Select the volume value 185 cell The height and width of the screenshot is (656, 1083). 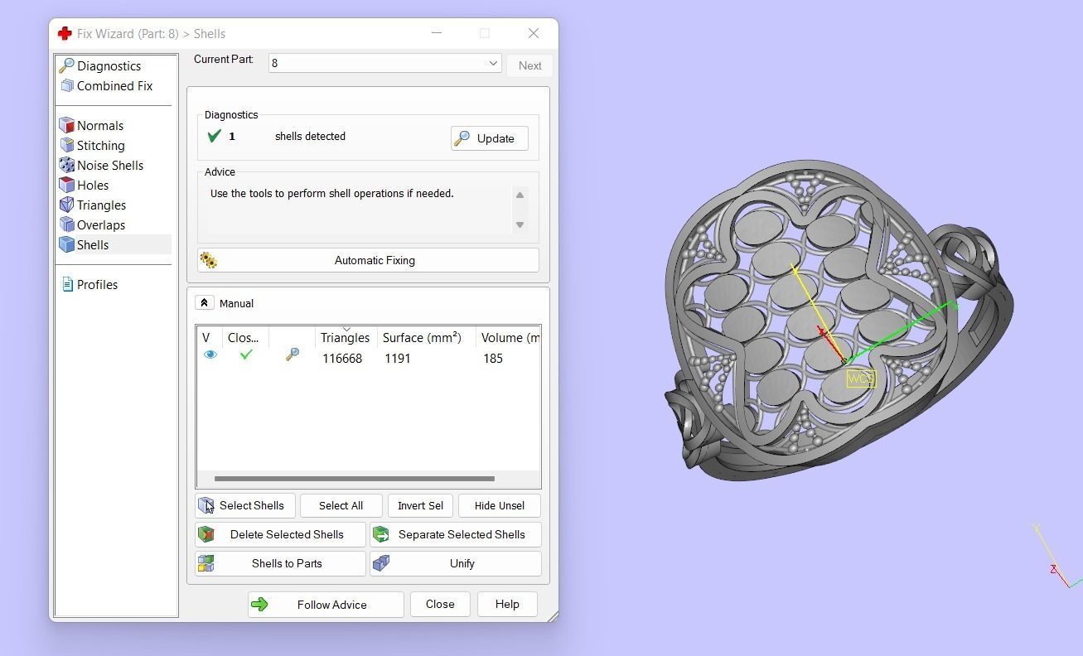point(493,359)
